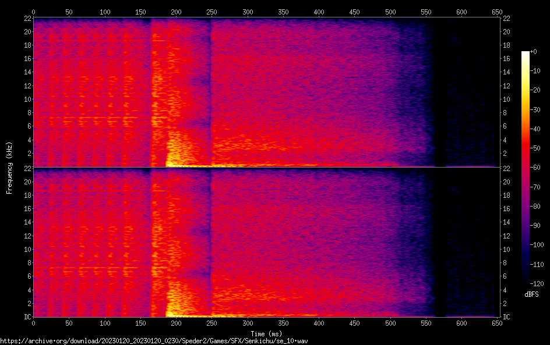Click the 10 kHz label on the upper channel's left axis
The height and width of the screenshot is (345, 550).
click(x=27, y=99)
